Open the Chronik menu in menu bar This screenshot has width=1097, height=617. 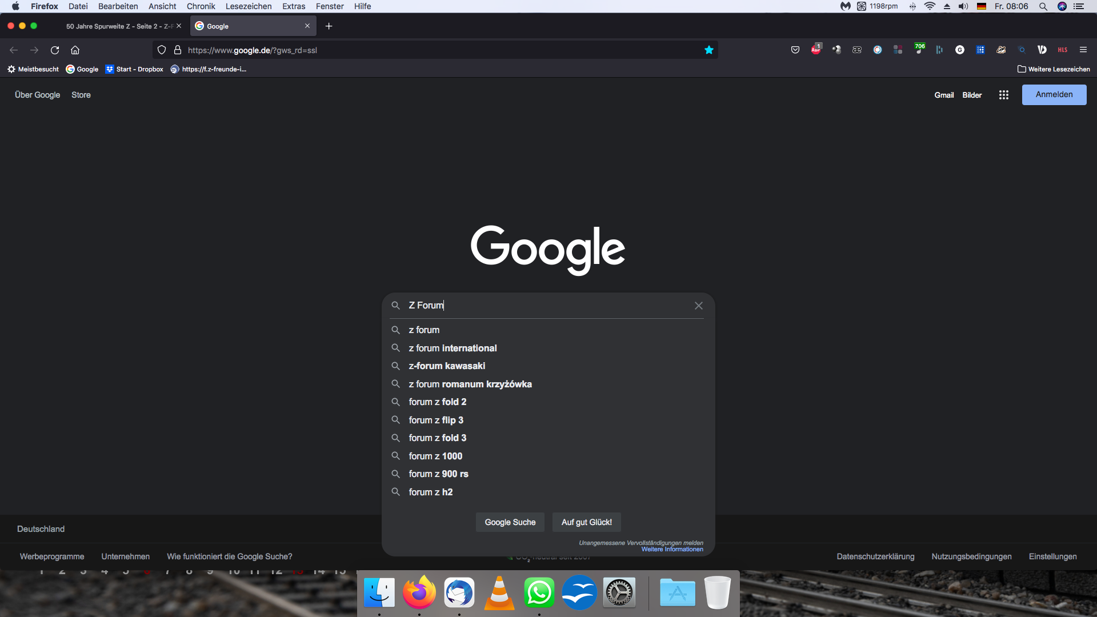[x=201, y=6]
